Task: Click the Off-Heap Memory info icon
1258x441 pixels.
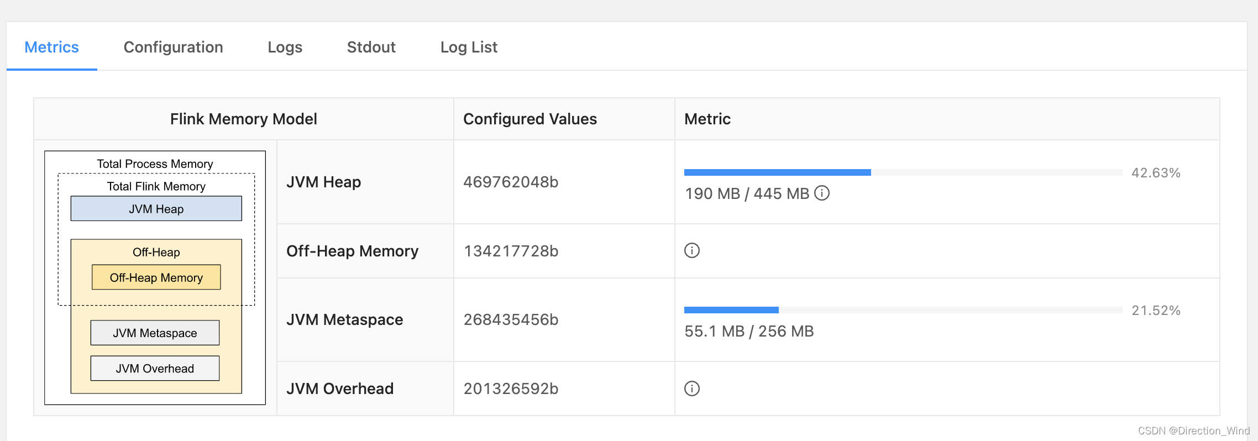Action: pyautogui.click(x=692, y=250)
